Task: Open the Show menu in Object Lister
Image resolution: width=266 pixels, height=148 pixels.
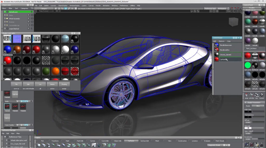Action: point(4,8)
